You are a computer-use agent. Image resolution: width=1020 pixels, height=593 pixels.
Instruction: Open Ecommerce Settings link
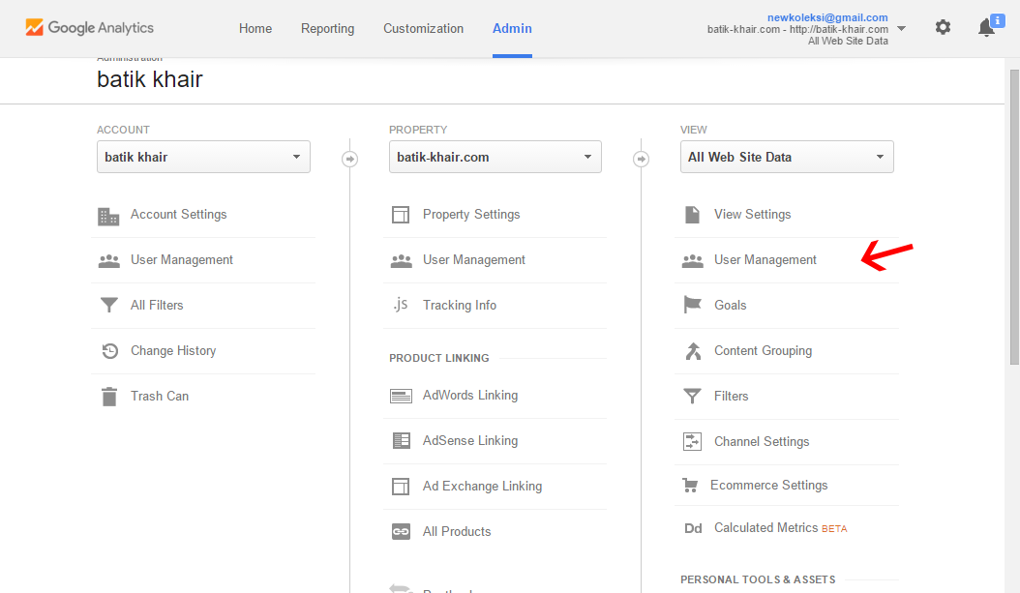pyautogui.click(x=769, y=485)
